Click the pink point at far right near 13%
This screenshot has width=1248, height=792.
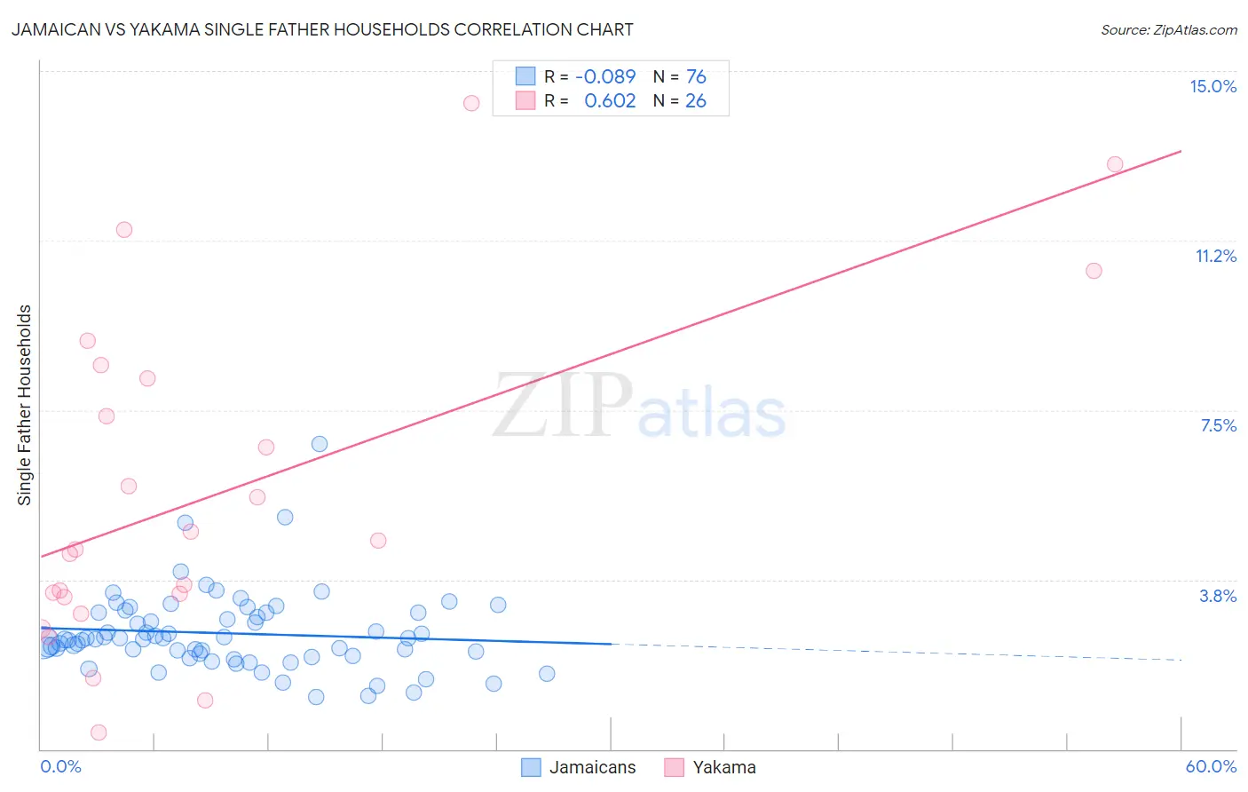pos(1115,164)
